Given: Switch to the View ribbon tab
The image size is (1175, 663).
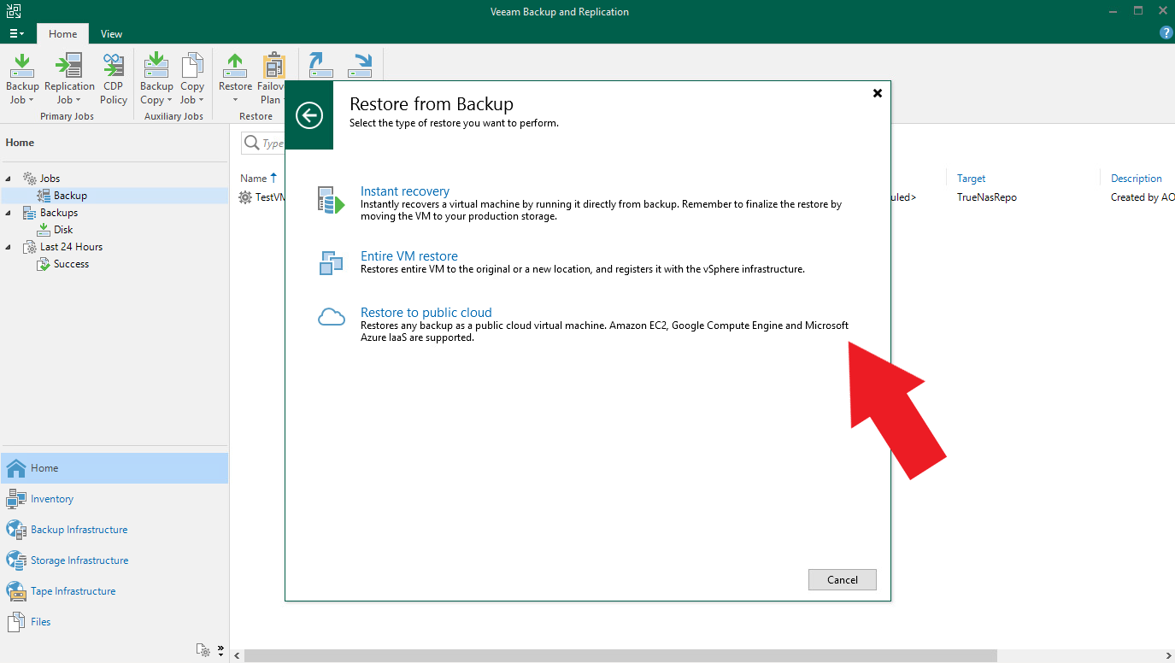Looking at the screenshot, I should click(111, 34).
